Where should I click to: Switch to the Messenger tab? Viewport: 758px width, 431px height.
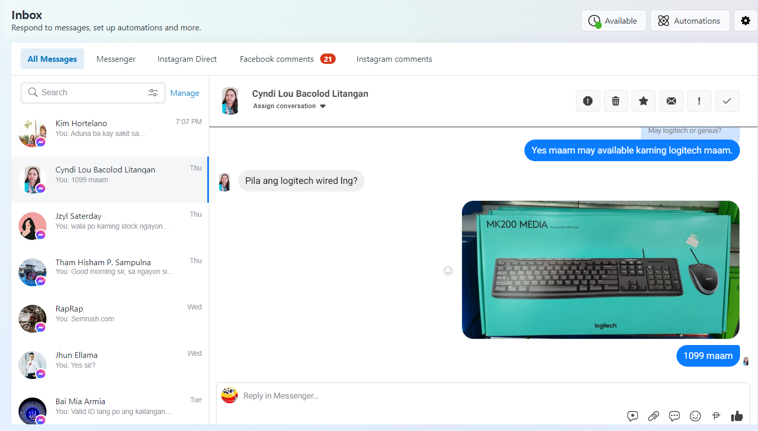[x=116, y=59]
